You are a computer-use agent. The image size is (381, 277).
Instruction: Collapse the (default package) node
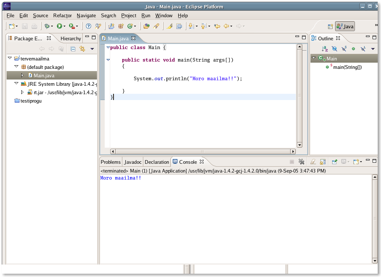tap(16, 66)
